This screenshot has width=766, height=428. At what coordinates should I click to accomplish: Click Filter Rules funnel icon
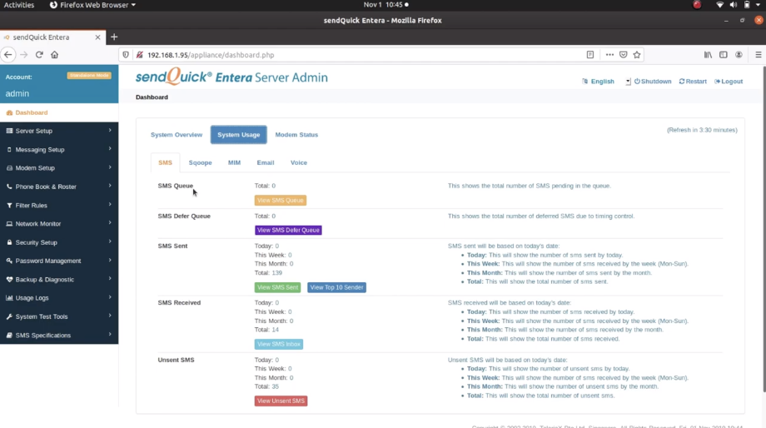[x=9, y=205]
